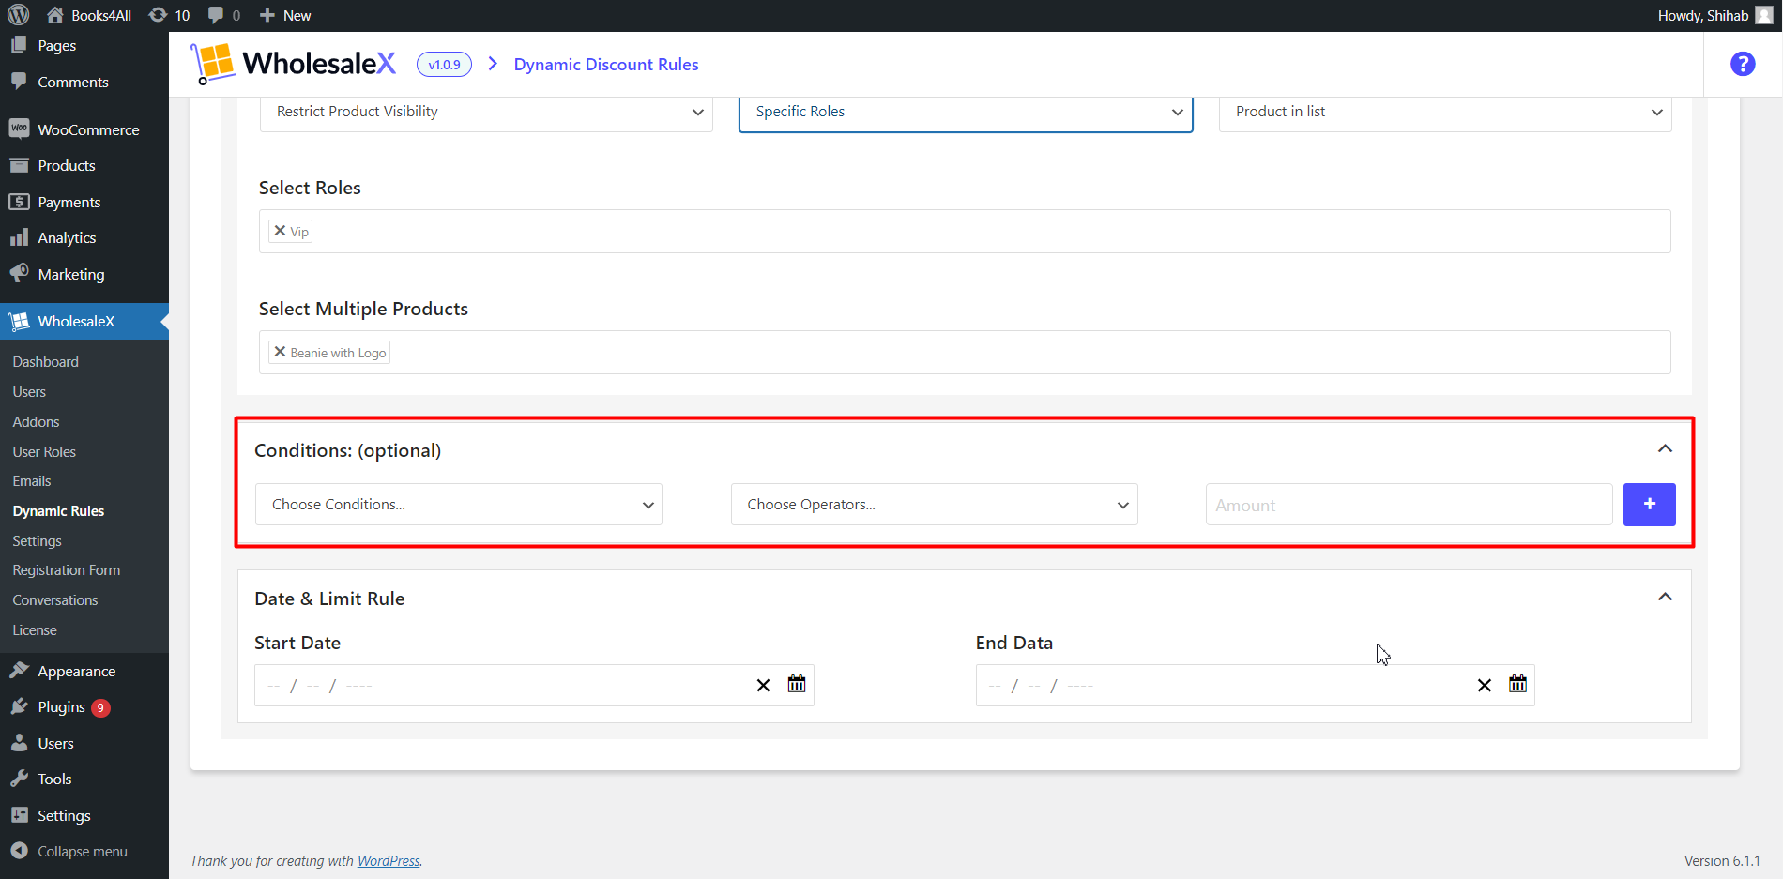The image size is (1783, 879).
Task: Open the Start Date calendar picker
Action: coord(797,684)
